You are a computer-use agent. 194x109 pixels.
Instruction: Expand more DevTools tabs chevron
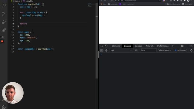172,46
